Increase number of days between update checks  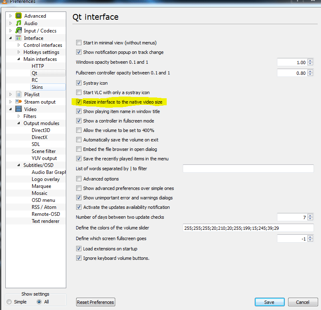click(310, 215)
